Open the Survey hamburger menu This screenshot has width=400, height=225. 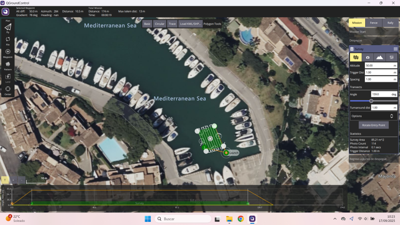pyautogui.click(x=395, y=49)
